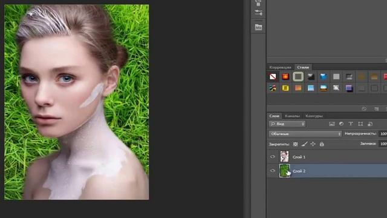Screen dimensions: 387x218
Task: Hide layer Слой 2 with eye icon
Action: click(273, 171)
